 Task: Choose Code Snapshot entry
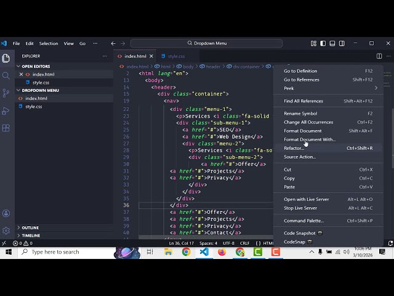328,233
